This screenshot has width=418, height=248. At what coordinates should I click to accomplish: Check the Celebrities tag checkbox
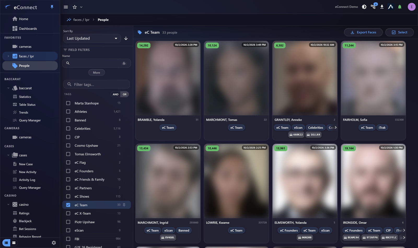(68, 128)
